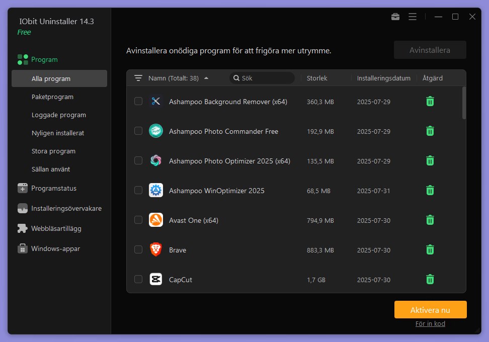Delete CapCut via its green trash icon
This screenshot has height=342, width=489.
pyautogui.click(x=430, y=279)
